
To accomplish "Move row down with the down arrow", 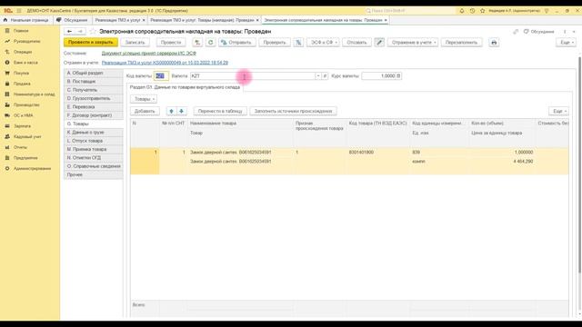I will 182,111.
